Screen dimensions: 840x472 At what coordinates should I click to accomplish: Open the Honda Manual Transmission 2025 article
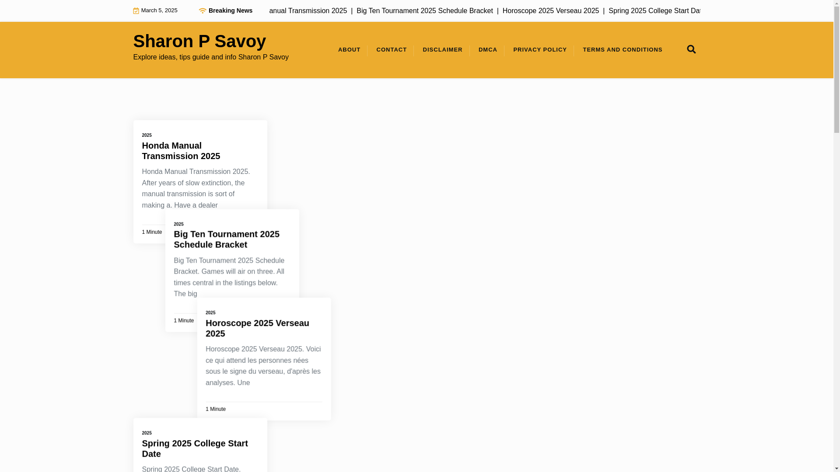tap(181, 151)
